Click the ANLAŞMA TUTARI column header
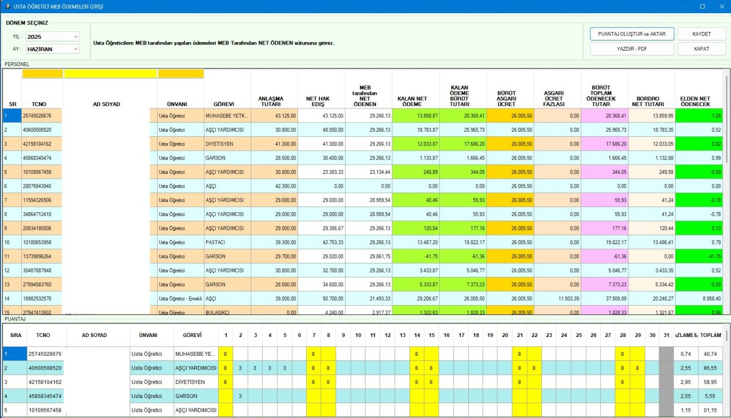Image resolution: width=731 pixels, height=418 pixels. [x=274, y=101]
